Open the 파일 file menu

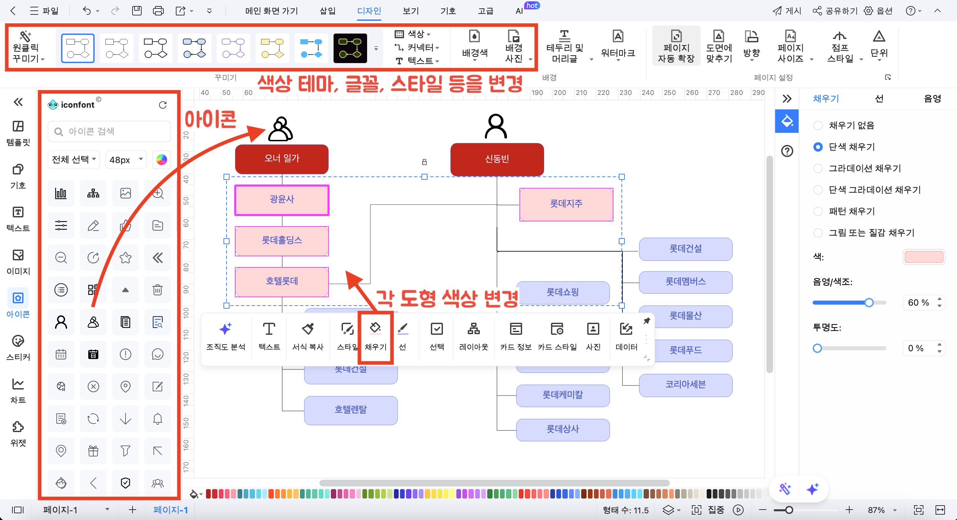(44, 11)
